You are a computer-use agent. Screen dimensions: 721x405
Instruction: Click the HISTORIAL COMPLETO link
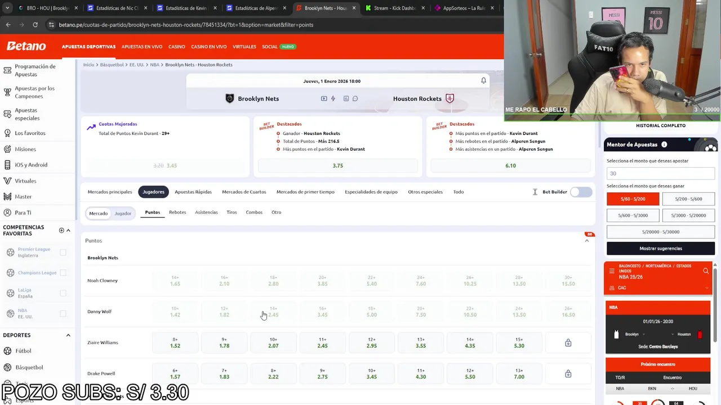click(661, 125)
